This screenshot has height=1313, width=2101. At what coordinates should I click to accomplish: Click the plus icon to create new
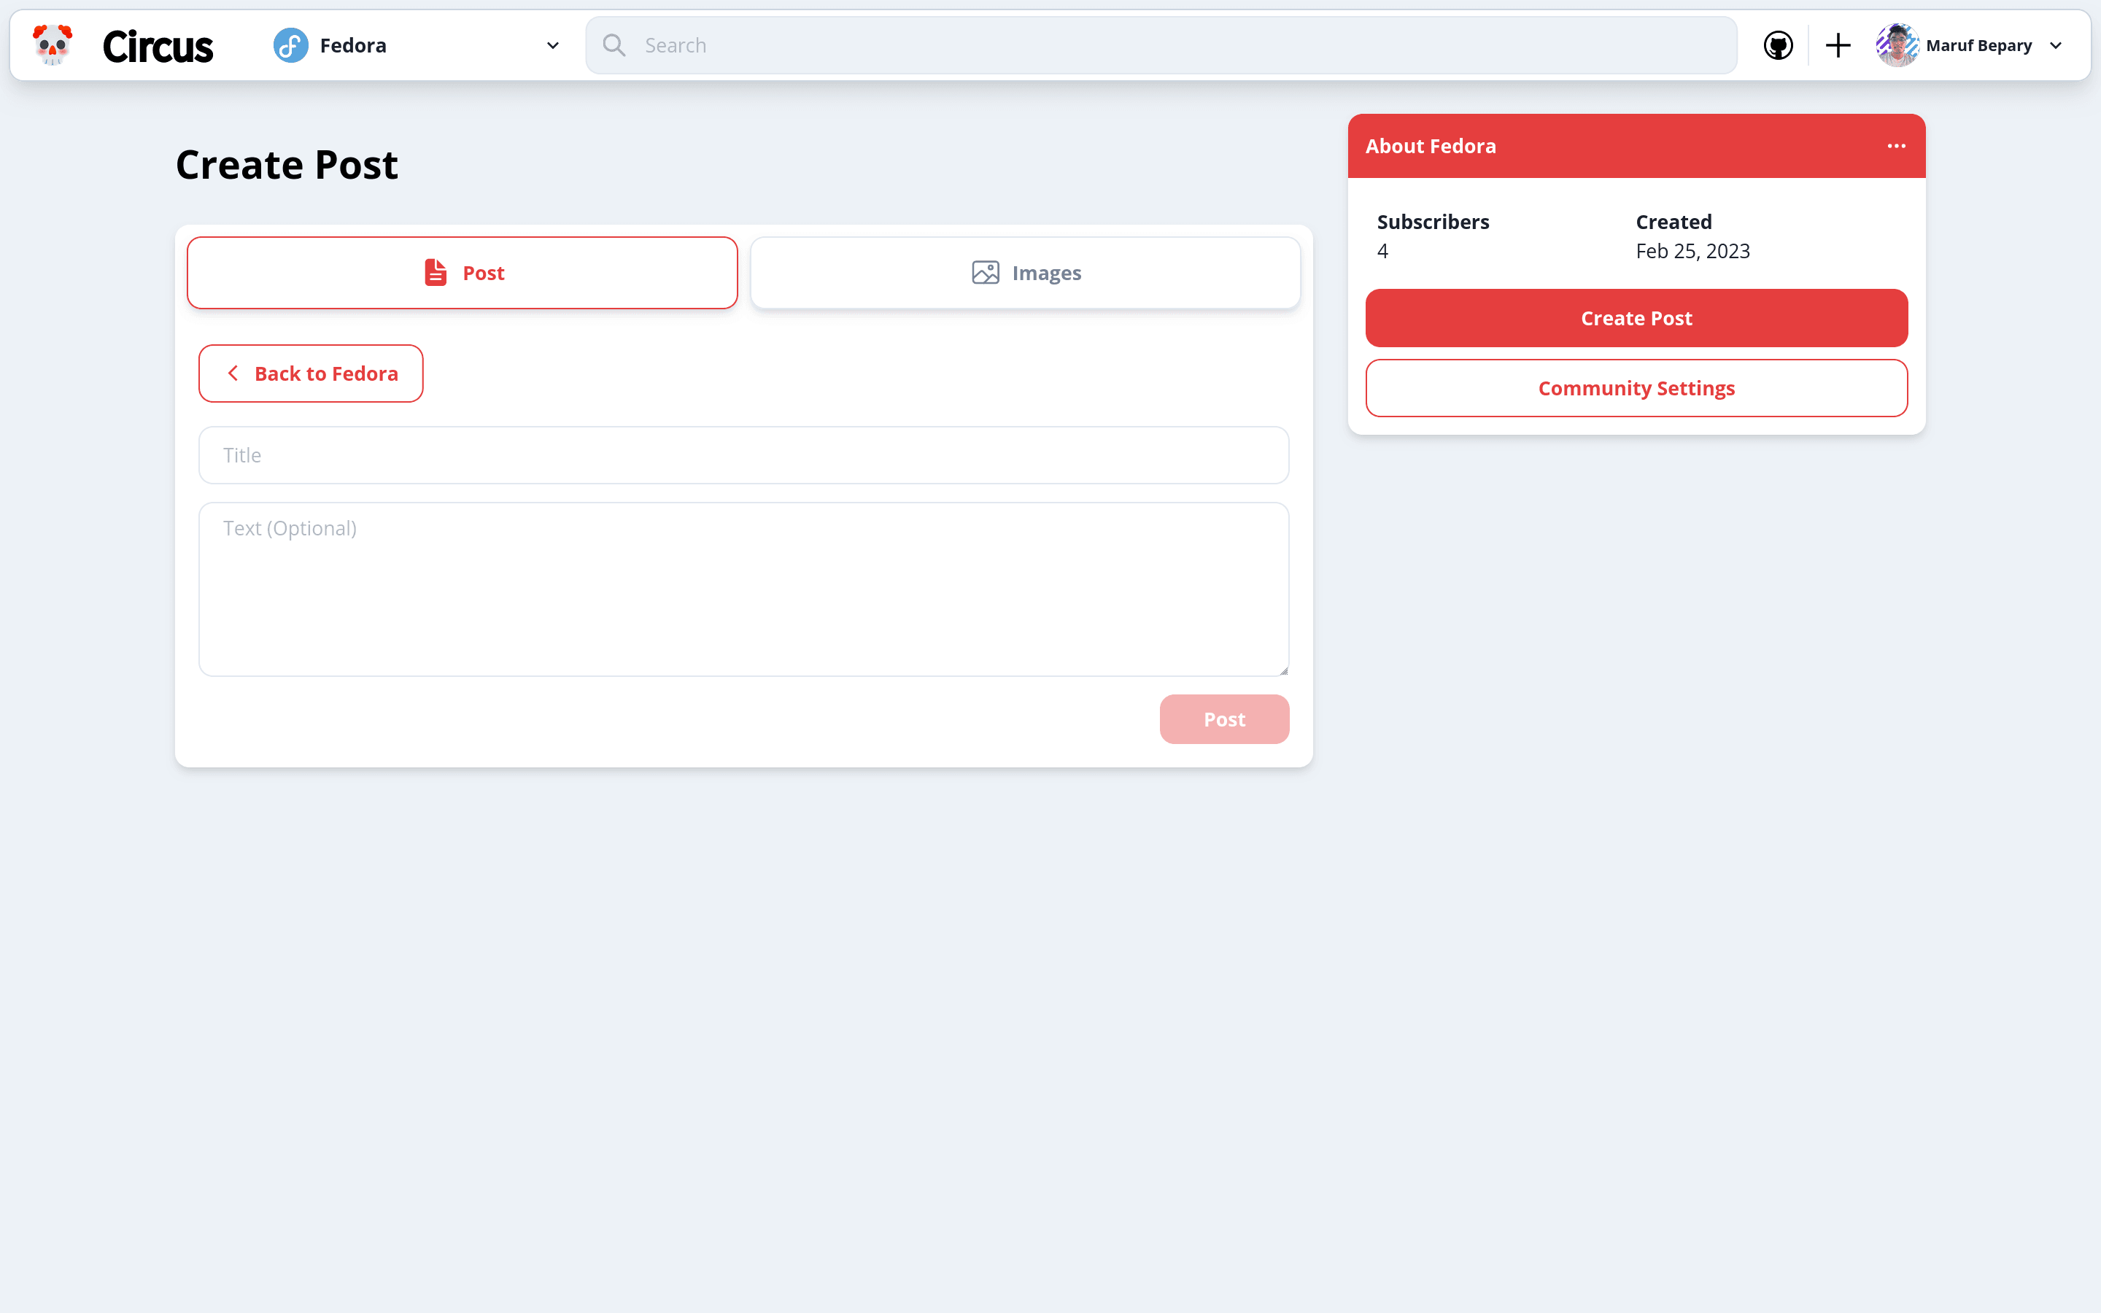[x=1838, y=45]
